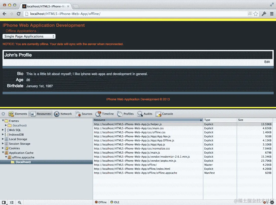Open the Network panel

[x=63, y=114]
